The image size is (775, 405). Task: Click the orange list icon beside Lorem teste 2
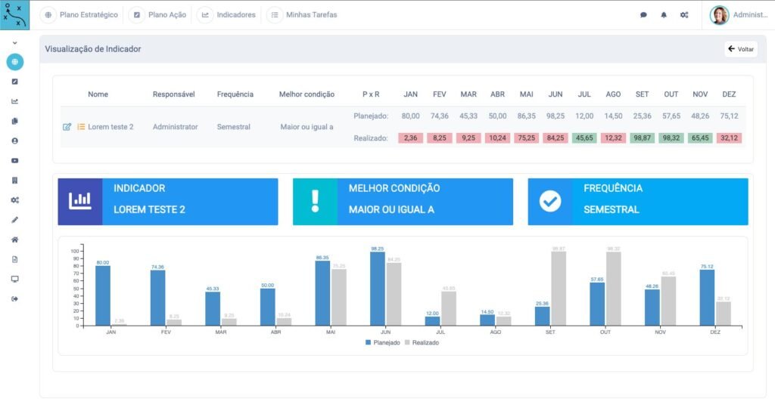[x=81, y=127]
